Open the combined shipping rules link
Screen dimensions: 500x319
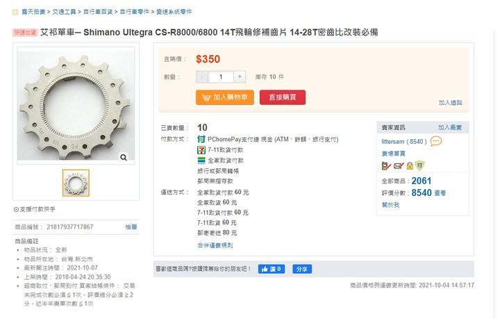coord(215,245)
